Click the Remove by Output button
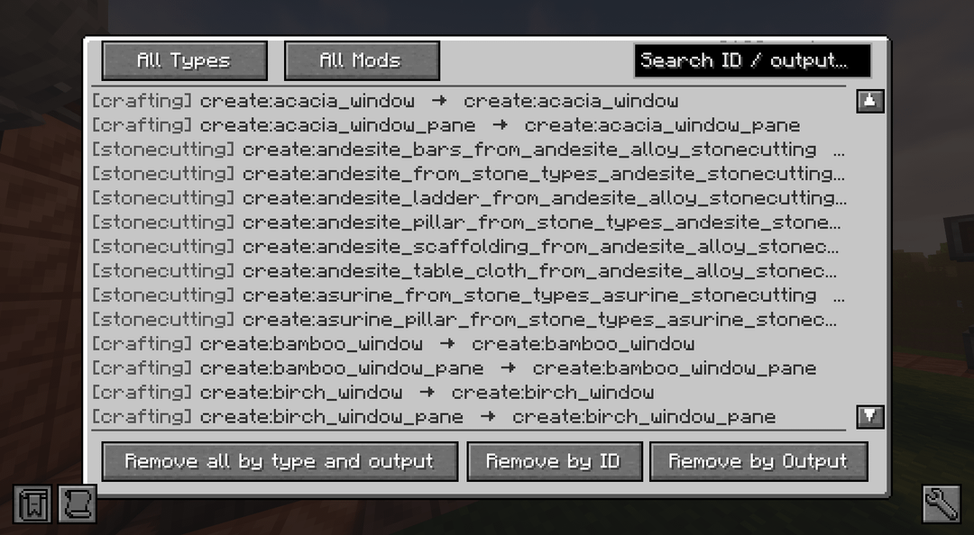This screenshot has height=535, width=974. click(758, 462)
